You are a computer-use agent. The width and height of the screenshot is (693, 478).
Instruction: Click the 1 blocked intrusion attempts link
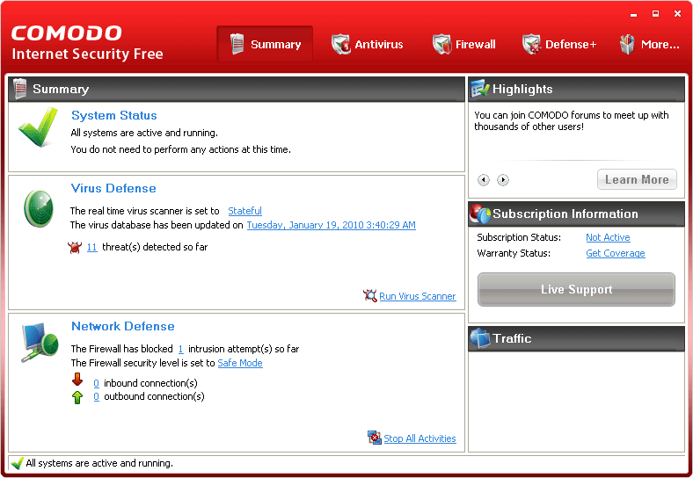tap(181, 349)
